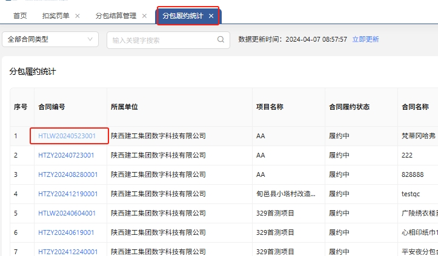This screenshot has width=438, height=256.
Task: Click the search magnifier icon
Action: [221, 40]
